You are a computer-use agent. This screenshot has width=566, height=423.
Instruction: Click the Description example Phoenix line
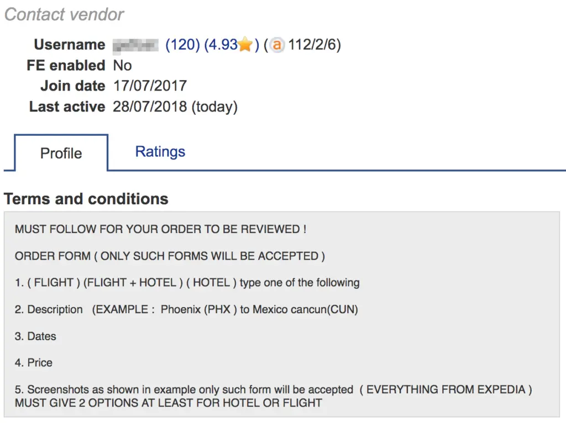click(x=186, y=309)
